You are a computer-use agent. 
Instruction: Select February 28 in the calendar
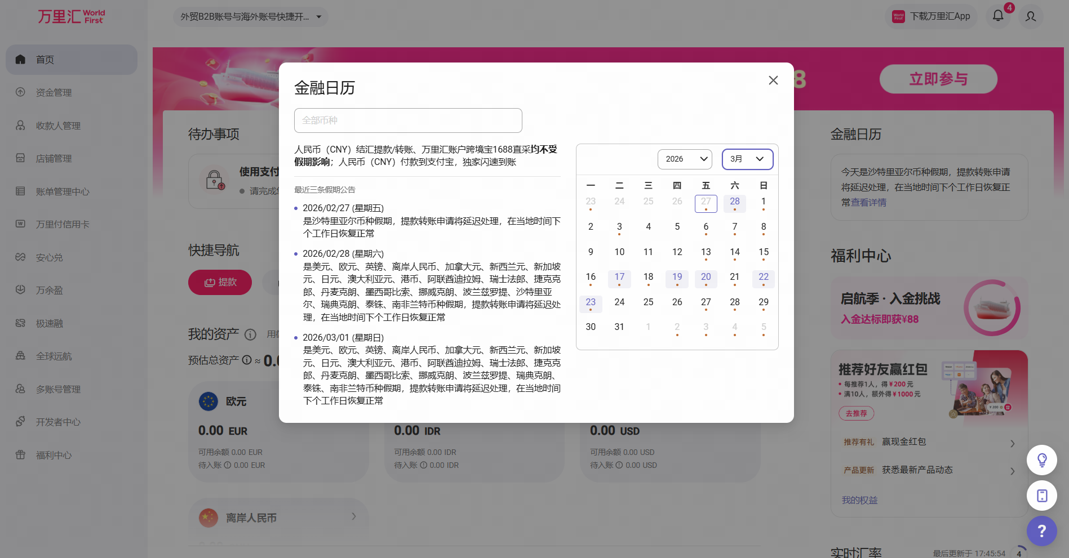734,202
